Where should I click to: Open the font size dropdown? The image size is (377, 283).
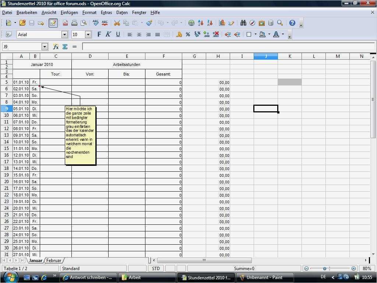[88, 34]
